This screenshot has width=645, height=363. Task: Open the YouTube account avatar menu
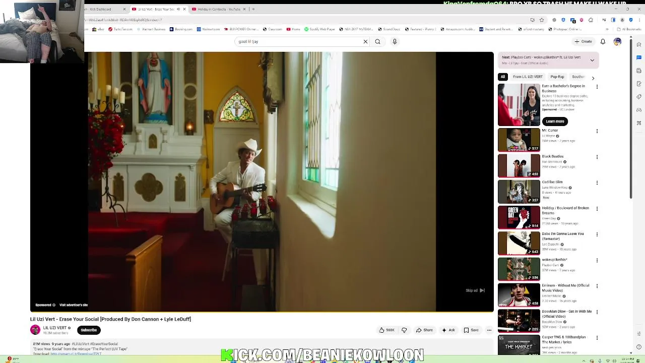[617, 41]
